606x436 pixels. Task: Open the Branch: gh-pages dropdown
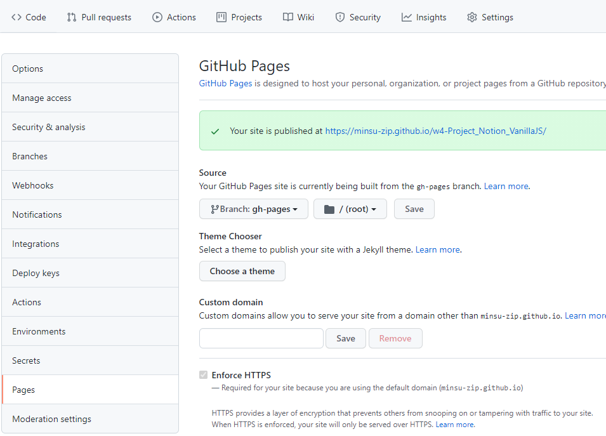click(x=254, y=209)
